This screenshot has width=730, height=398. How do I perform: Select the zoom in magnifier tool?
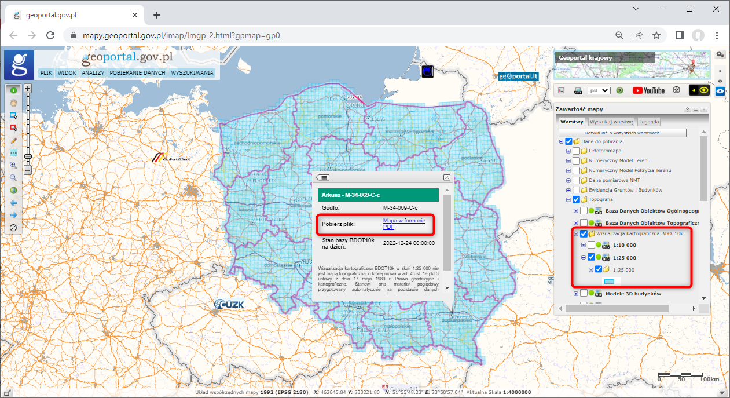[13, 165]
